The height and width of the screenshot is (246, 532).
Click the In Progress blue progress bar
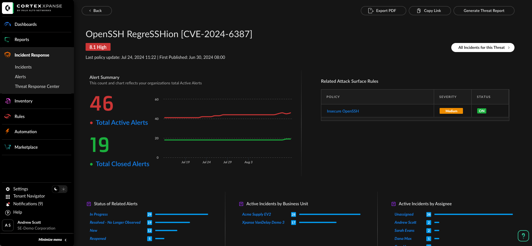(182, 214)
